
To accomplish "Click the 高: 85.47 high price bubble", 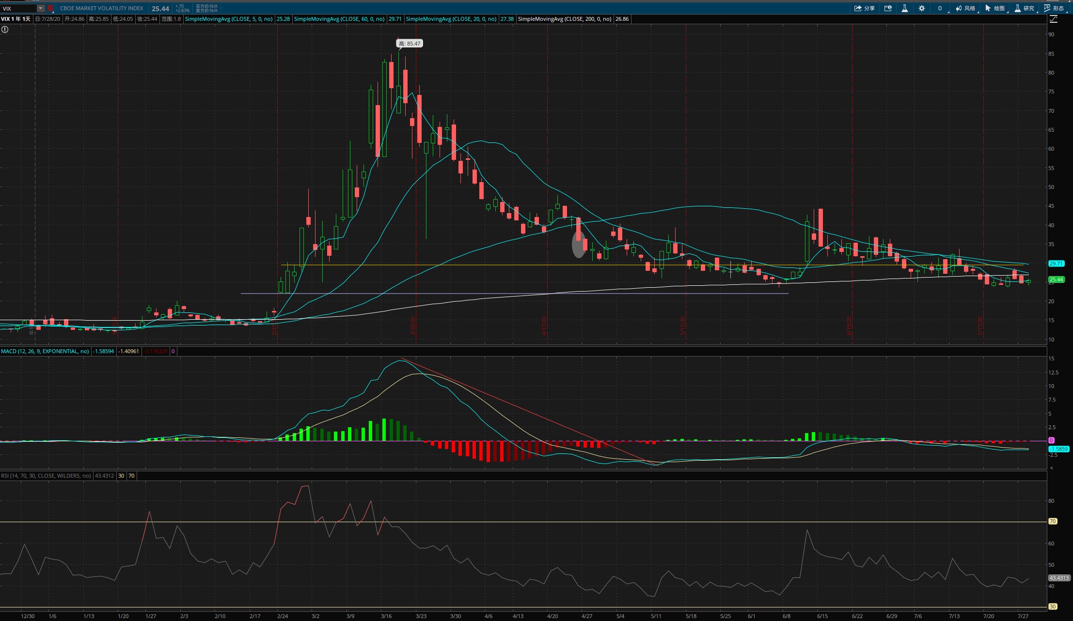I will pyautogui.click(x=410, y=44).
